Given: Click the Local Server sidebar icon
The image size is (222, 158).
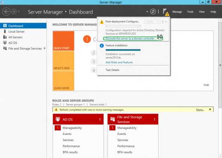Looking at the screenshot, I should pos(5,31).
